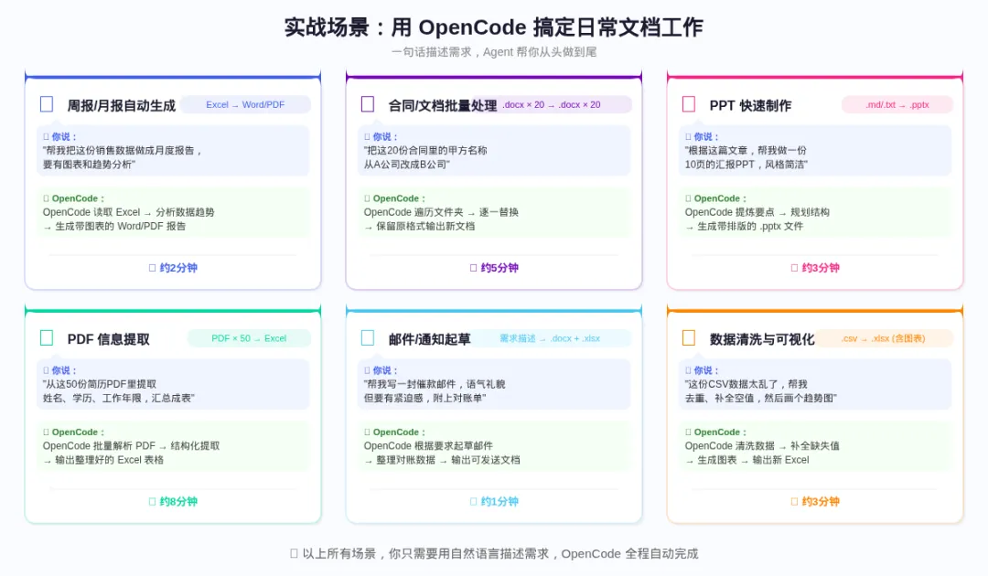Click the subtitle 一句话描述需求,Agent 帮你从头做到尾
This screenshot has height=576, width=988.
[x=493, y=51]
